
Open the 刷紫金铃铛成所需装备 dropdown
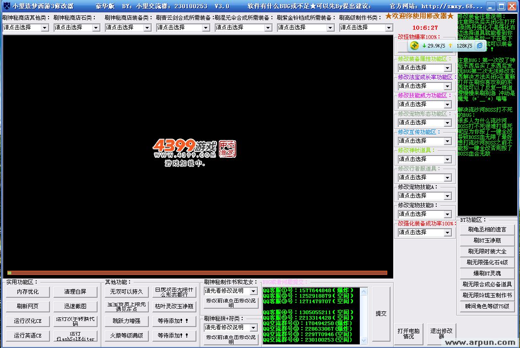click(x=306, y=27)
